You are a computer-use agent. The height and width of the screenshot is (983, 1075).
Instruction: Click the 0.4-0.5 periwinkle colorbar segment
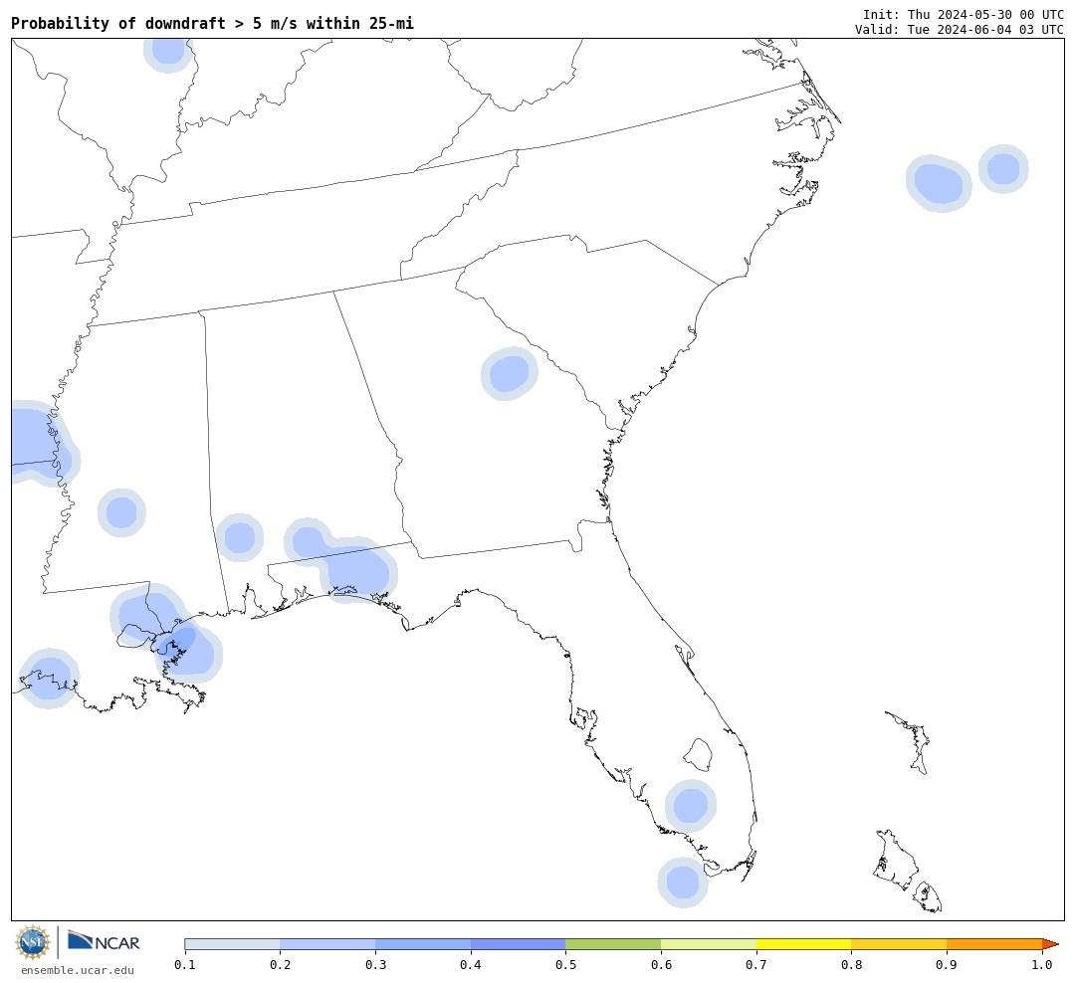[519, 944]
